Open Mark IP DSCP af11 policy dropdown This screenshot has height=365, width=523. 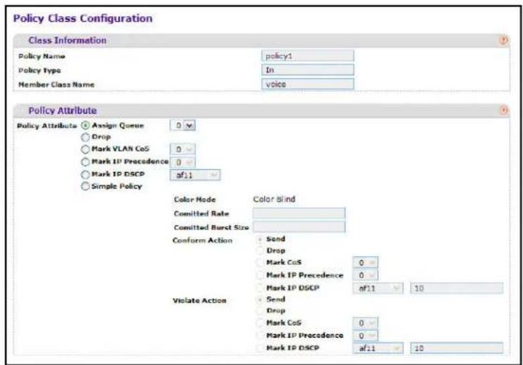coord(194,175)
